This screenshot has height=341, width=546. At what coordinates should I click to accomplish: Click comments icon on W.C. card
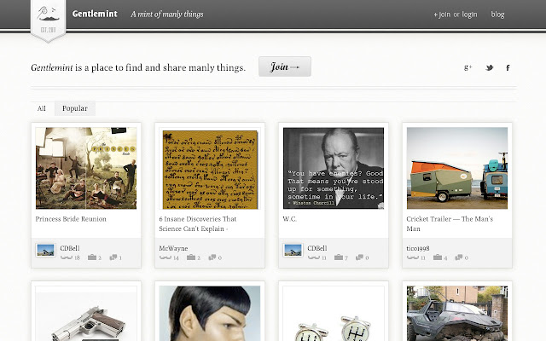click(x=360, y=257)
